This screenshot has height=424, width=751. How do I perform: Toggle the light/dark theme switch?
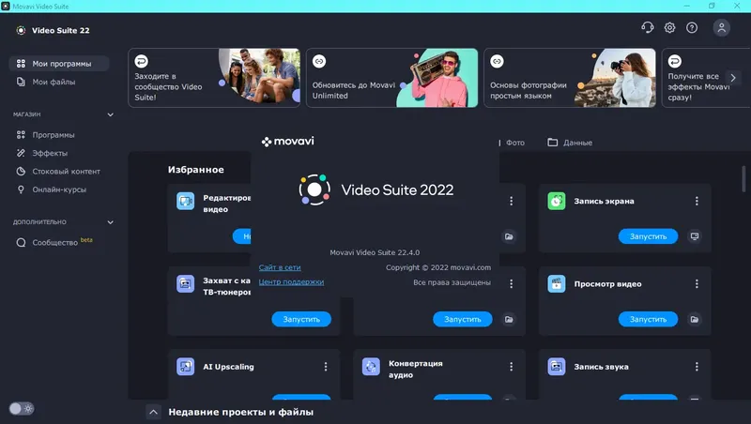(x=22, y=408)
